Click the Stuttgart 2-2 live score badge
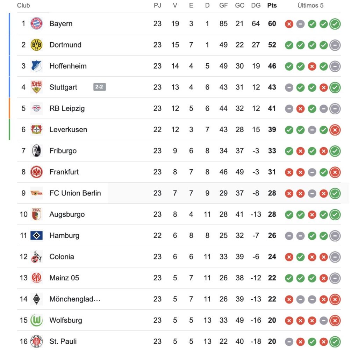Image resolution: width=358 pixels, height=350 pixels. click(100, 87)
